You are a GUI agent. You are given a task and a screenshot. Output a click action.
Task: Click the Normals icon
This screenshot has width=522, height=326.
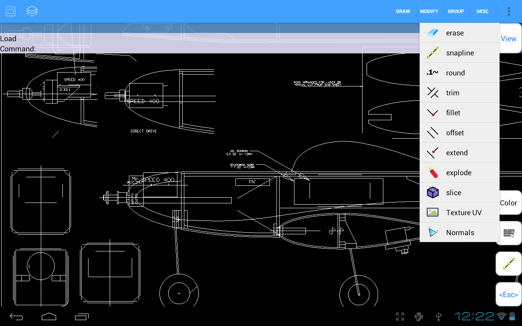pyautogui.click(x=432, y=233)
